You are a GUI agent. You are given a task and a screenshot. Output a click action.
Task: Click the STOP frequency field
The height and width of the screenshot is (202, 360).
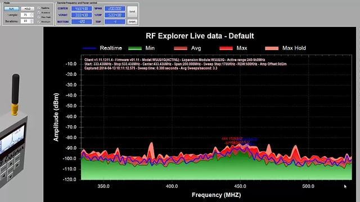pos(115,15)
